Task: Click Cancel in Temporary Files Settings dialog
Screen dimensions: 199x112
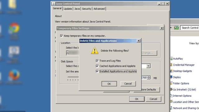Action: click(x=153, y=99)
